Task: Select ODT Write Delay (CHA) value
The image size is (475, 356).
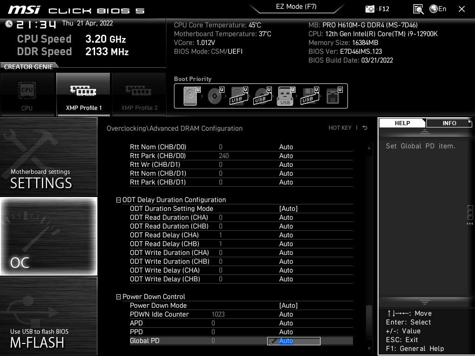Action: (286, 270)
